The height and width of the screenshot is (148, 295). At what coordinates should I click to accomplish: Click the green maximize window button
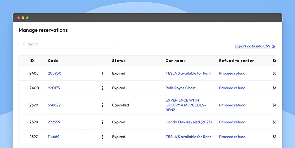27,18
